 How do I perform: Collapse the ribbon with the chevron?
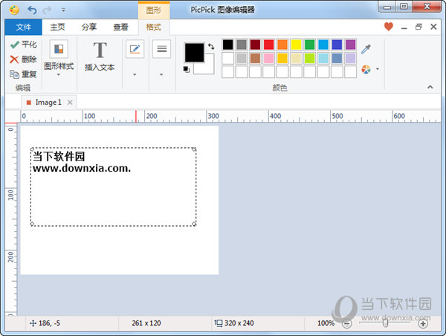pyautogui.click(x=430, y=87)
